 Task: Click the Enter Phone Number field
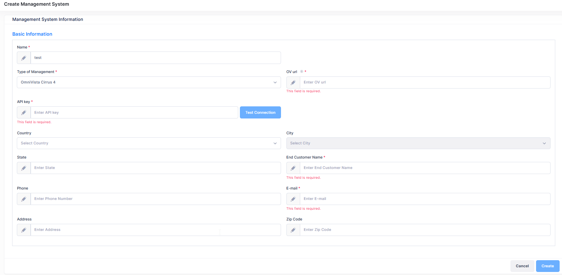tap(155, 199)
